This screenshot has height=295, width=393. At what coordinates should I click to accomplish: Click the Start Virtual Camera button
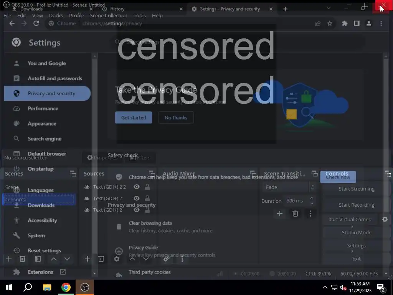(x=350, y=219)
